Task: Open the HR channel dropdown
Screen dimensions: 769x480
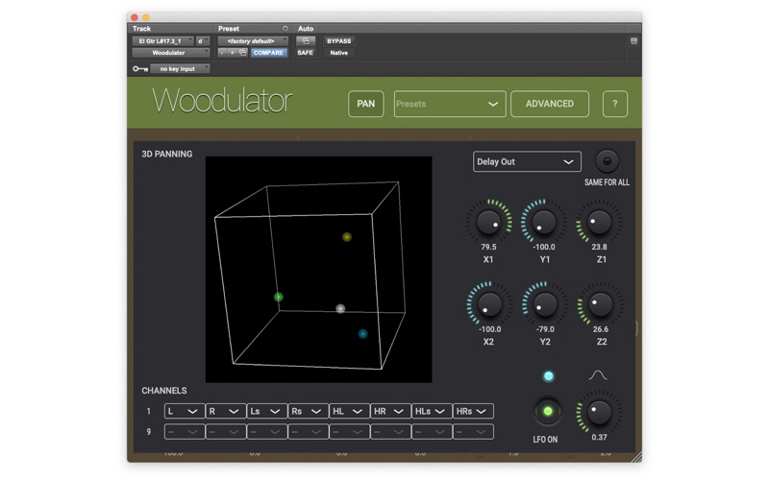Action: [390, 412]
